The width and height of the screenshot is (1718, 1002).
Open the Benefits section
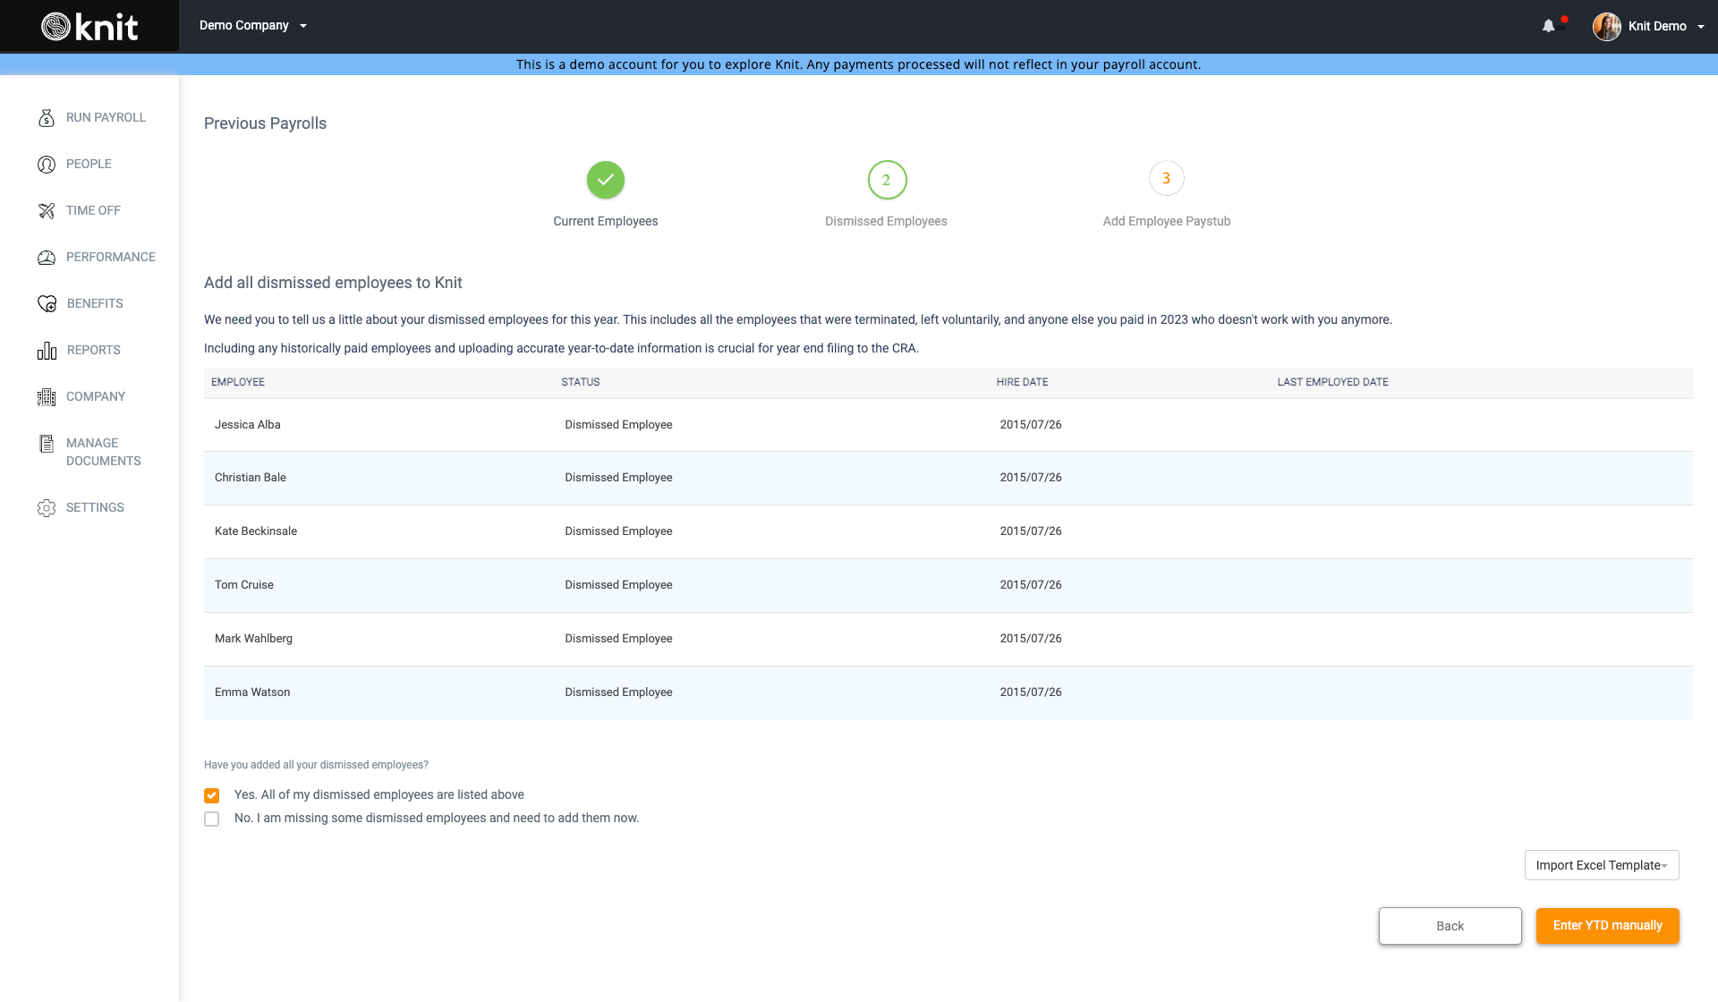47,303
